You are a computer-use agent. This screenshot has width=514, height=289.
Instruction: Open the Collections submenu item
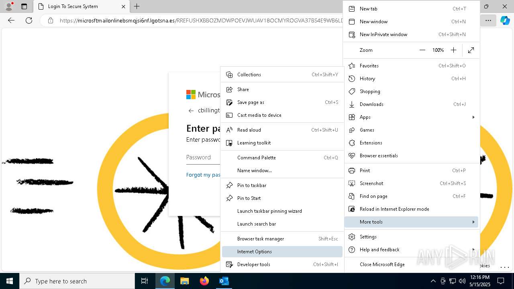coord(282,75)
